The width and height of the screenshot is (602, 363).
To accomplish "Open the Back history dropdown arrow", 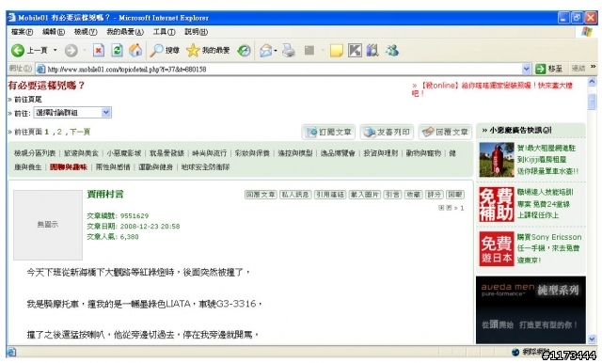I will point(55,50).
